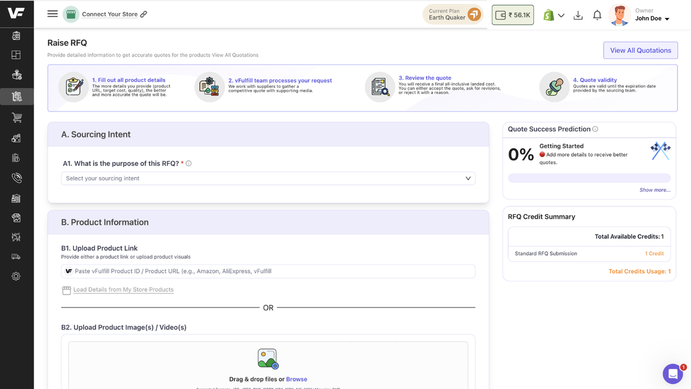Click the Current Plan Earth Quaker badge
Screen dimensions: 691x389
[452, 14]
